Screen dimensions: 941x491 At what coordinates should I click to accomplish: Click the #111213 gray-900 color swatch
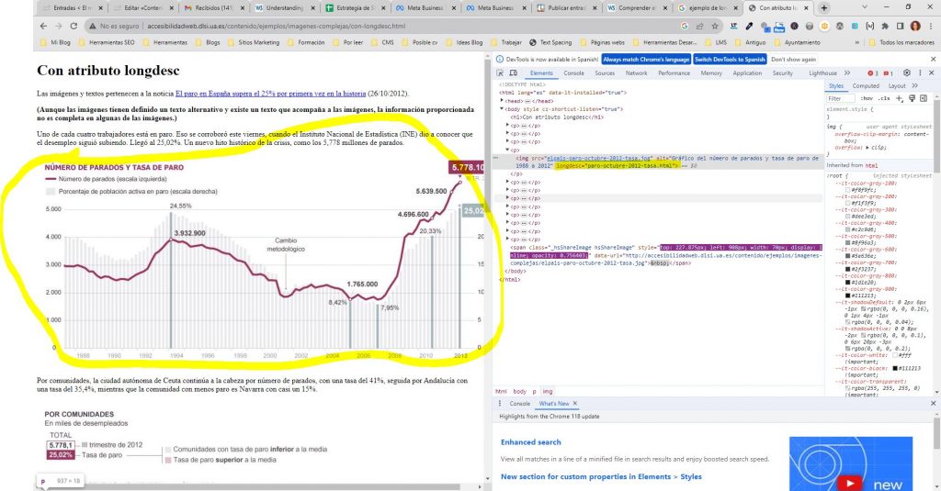coord(847,296)
